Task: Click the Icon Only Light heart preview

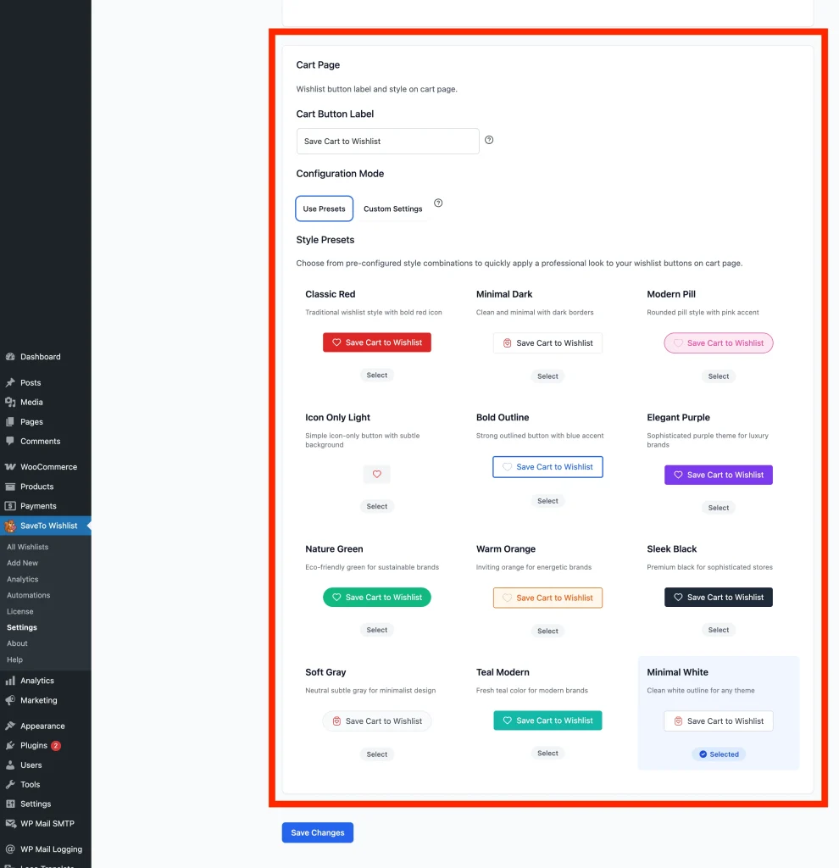Action: [x=377, y=475]
